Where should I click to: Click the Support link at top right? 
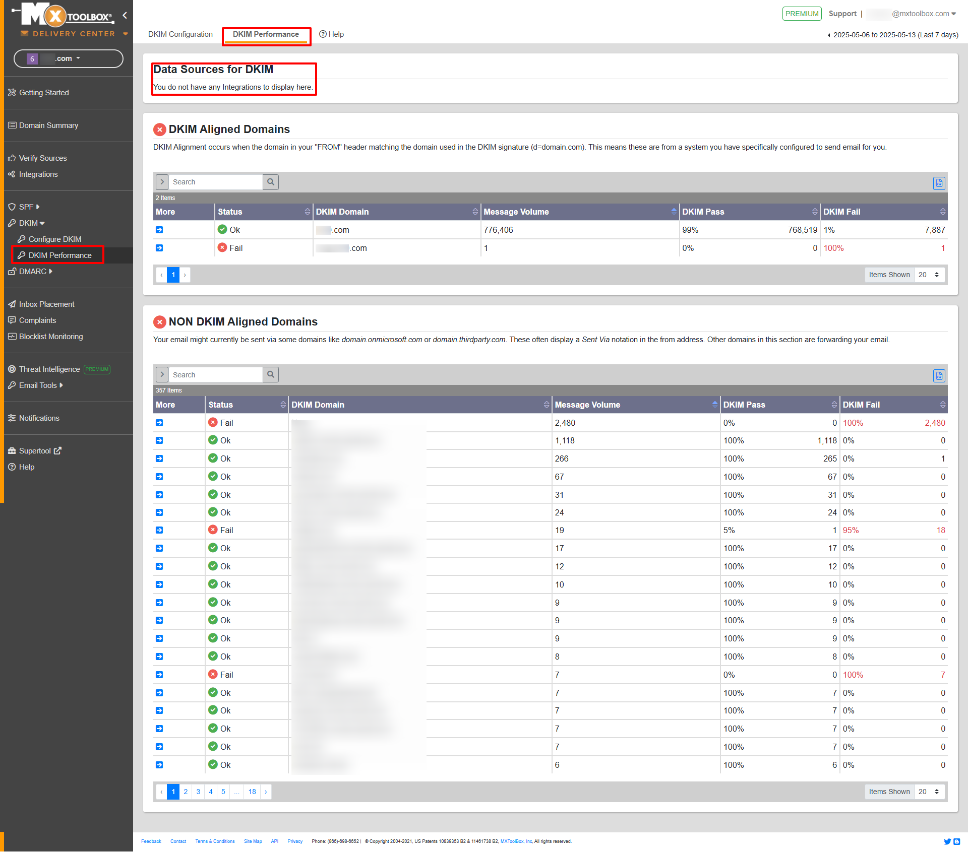(842, 13)
